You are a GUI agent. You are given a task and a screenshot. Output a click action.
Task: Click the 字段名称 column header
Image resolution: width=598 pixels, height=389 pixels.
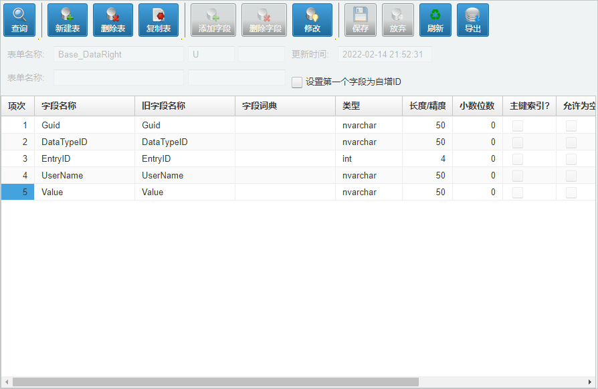(85, 106)
